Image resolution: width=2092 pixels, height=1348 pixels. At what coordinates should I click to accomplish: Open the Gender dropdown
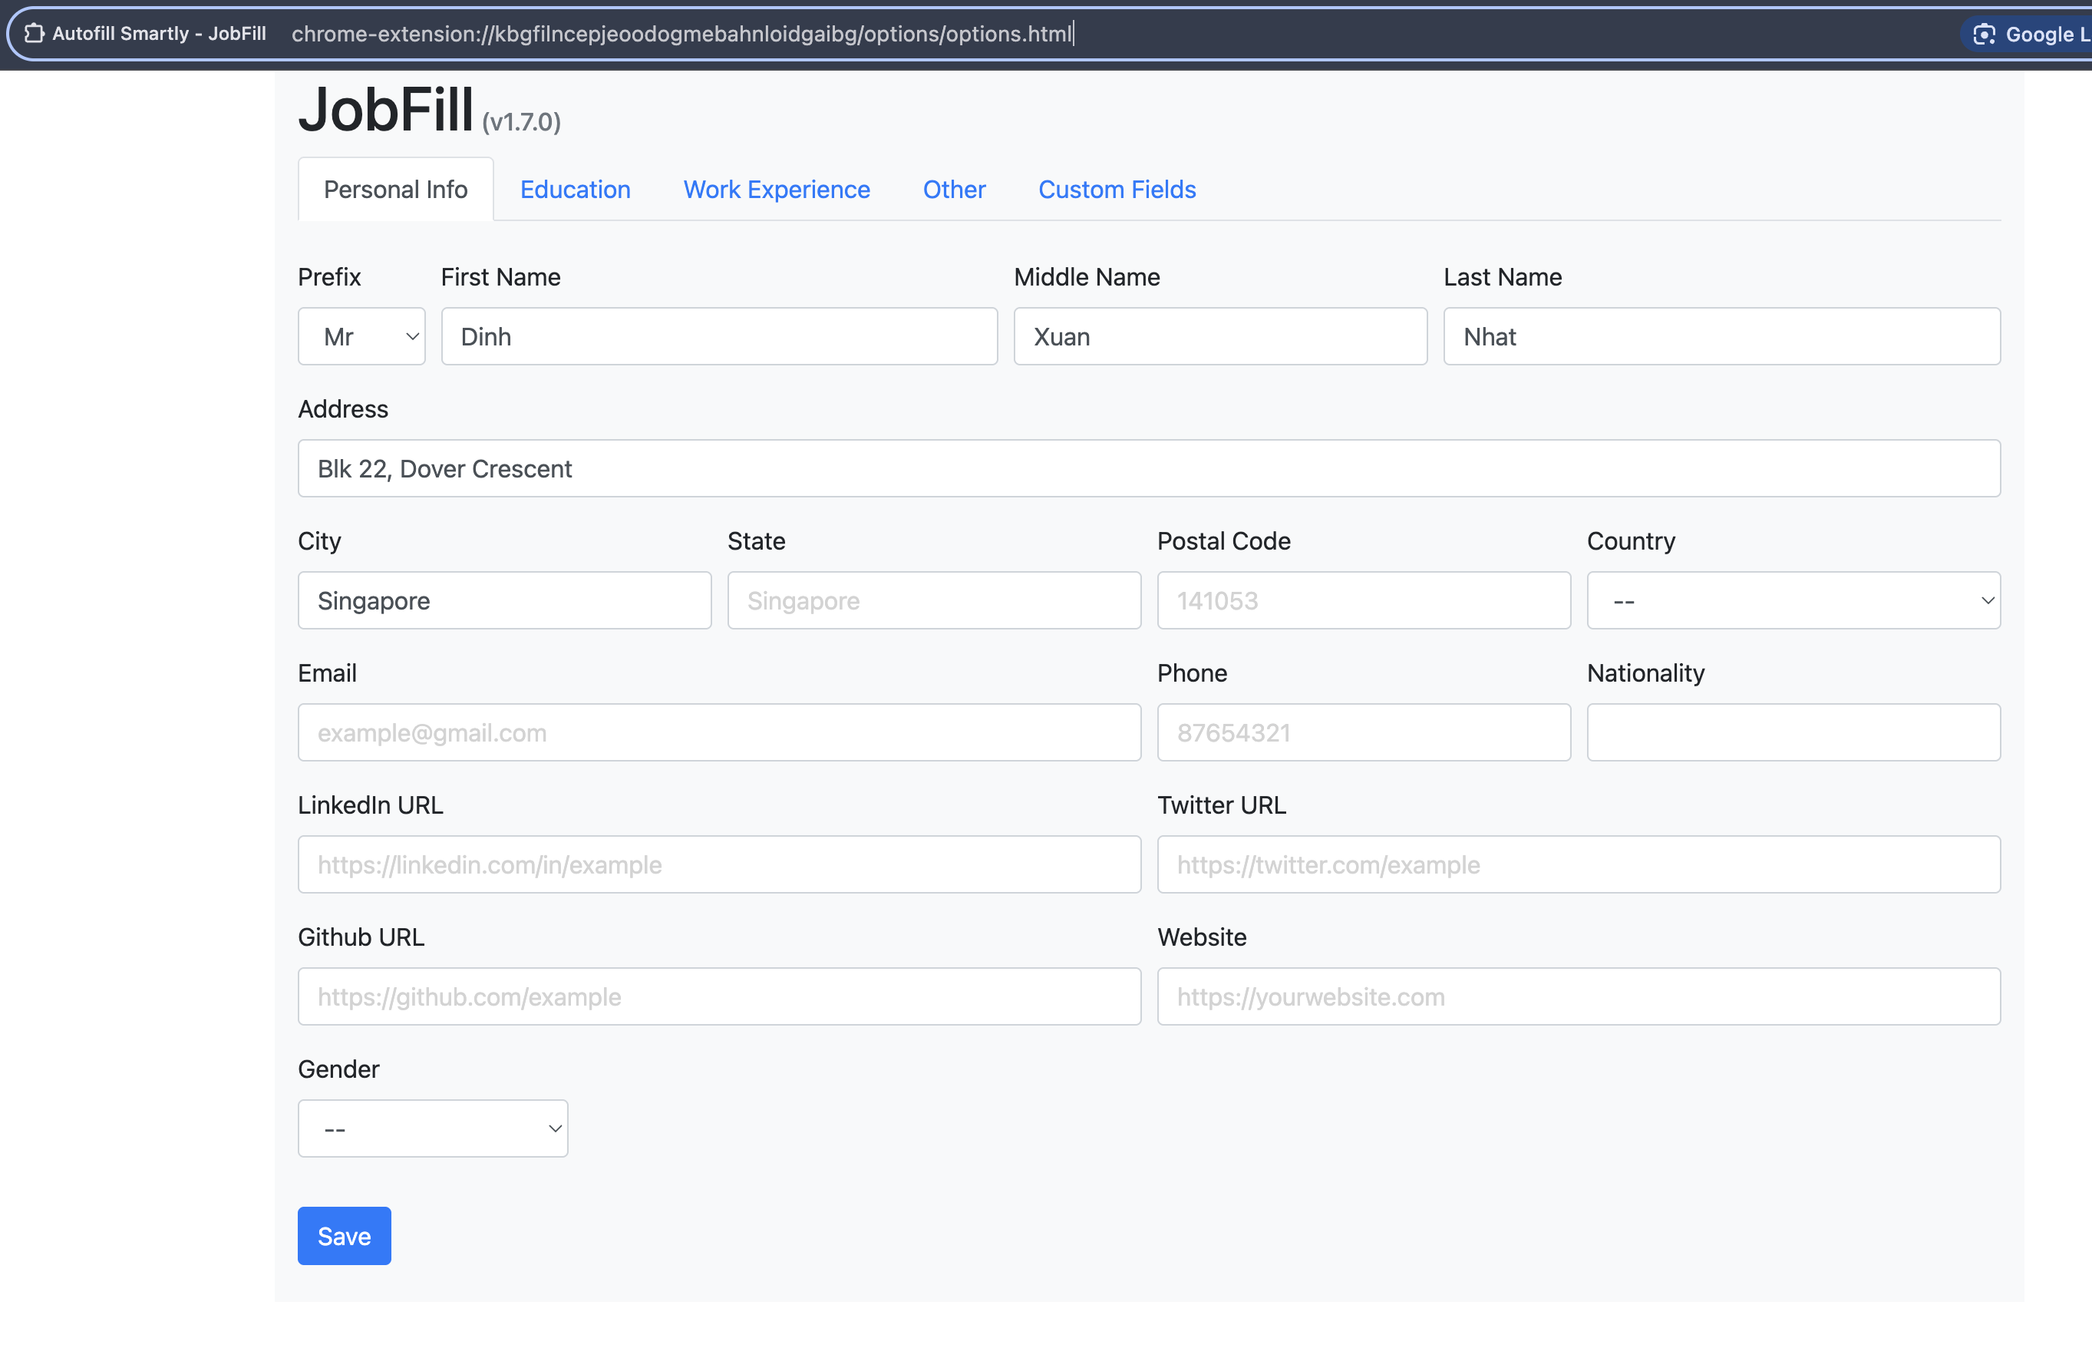(432, 1128)
